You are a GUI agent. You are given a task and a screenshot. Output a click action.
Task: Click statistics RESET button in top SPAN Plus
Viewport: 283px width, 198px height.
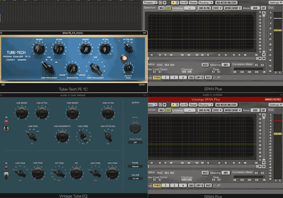tap(205, 65)
